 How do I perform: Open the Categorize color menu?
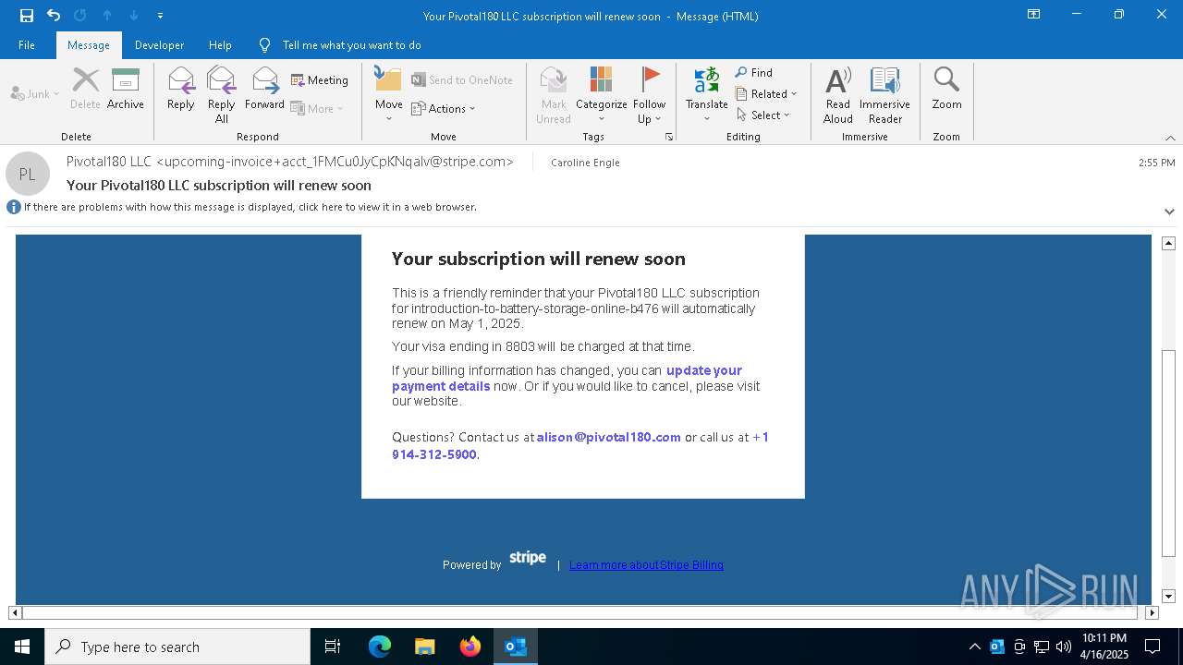pyautogui.click(x=602, y=94)
